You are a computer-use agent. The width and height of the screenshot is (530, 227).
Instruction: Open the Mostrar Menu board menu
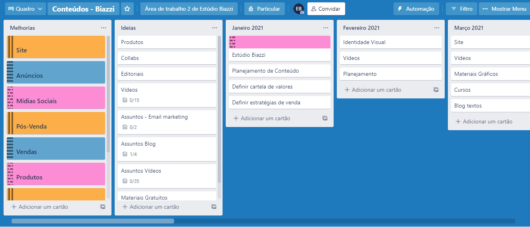(504, 9)
